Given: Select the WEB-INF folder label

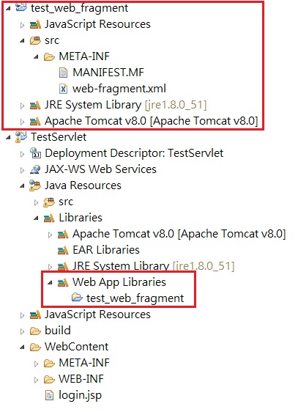Looking at the screenshot, I should click(81, 379).
